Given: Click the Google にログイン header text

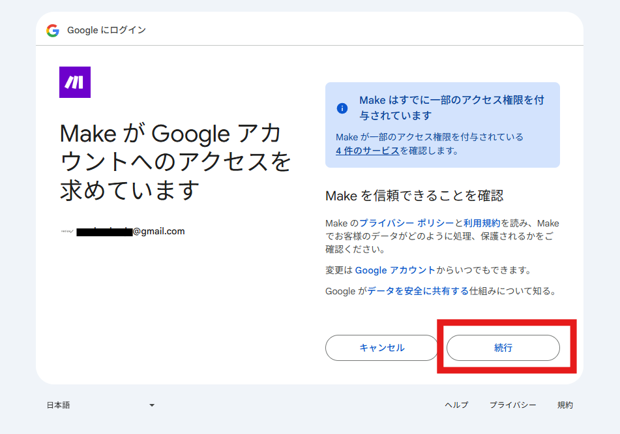Looking at the screenshot, I should tap(106, 30).
